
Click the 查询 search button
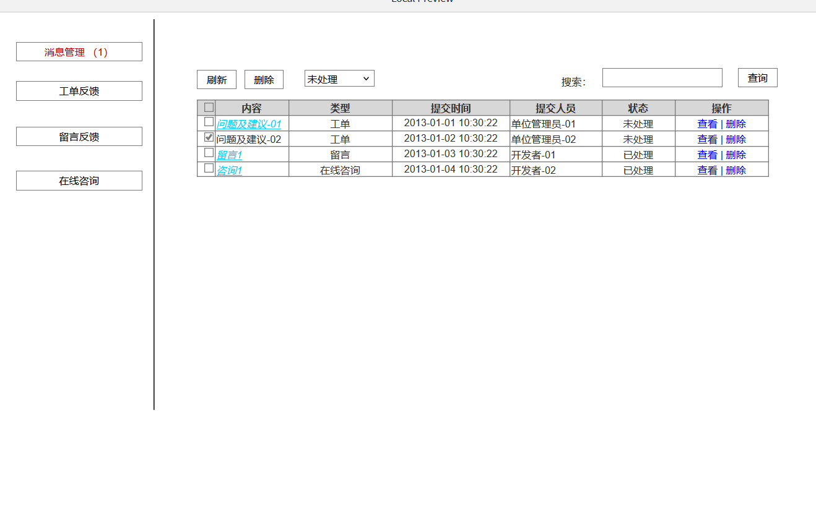tap(758, 77)
